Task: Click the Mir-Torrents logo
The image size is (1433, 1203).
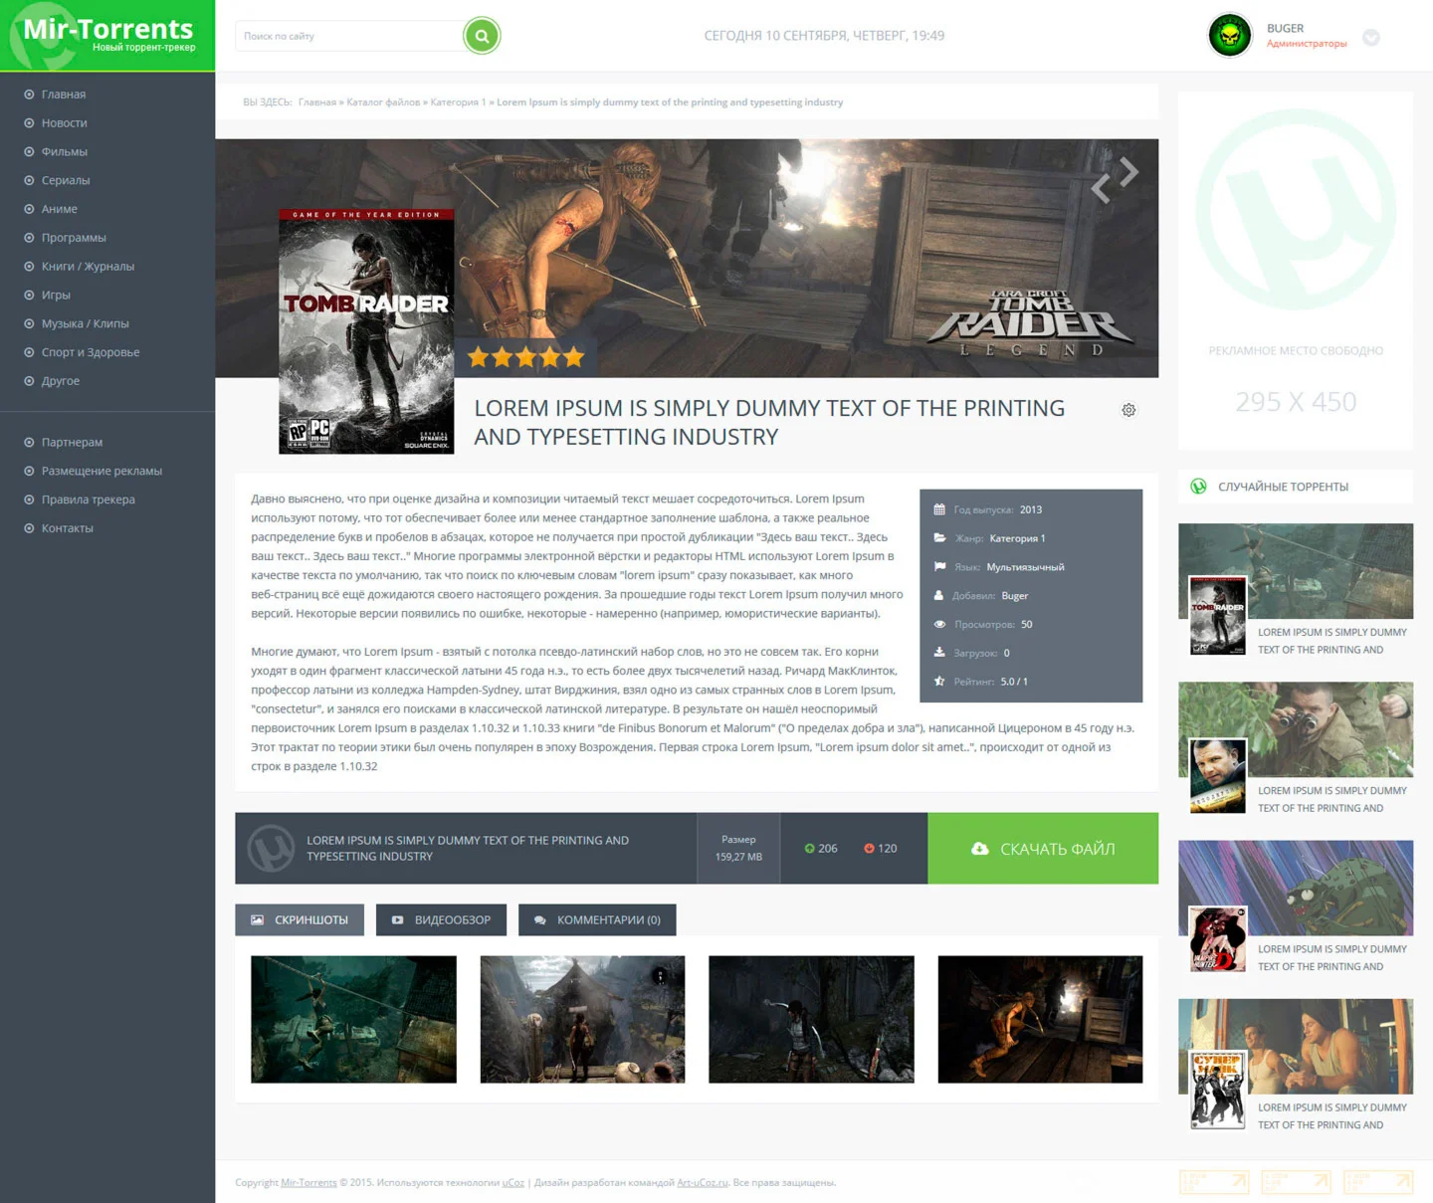Action: point(107,29)
